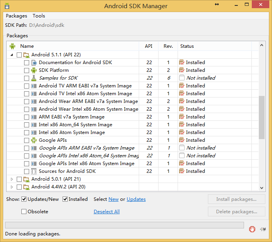Image resolution: width=272 pixels, height=242 pixels.
Task: Collapse the Android 5.1.1 (API 22) tree node
Action: pos(12,55)
